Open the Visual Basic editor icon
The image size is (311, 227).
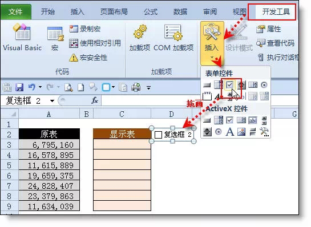pyautogui.click(x=22, y=32)
